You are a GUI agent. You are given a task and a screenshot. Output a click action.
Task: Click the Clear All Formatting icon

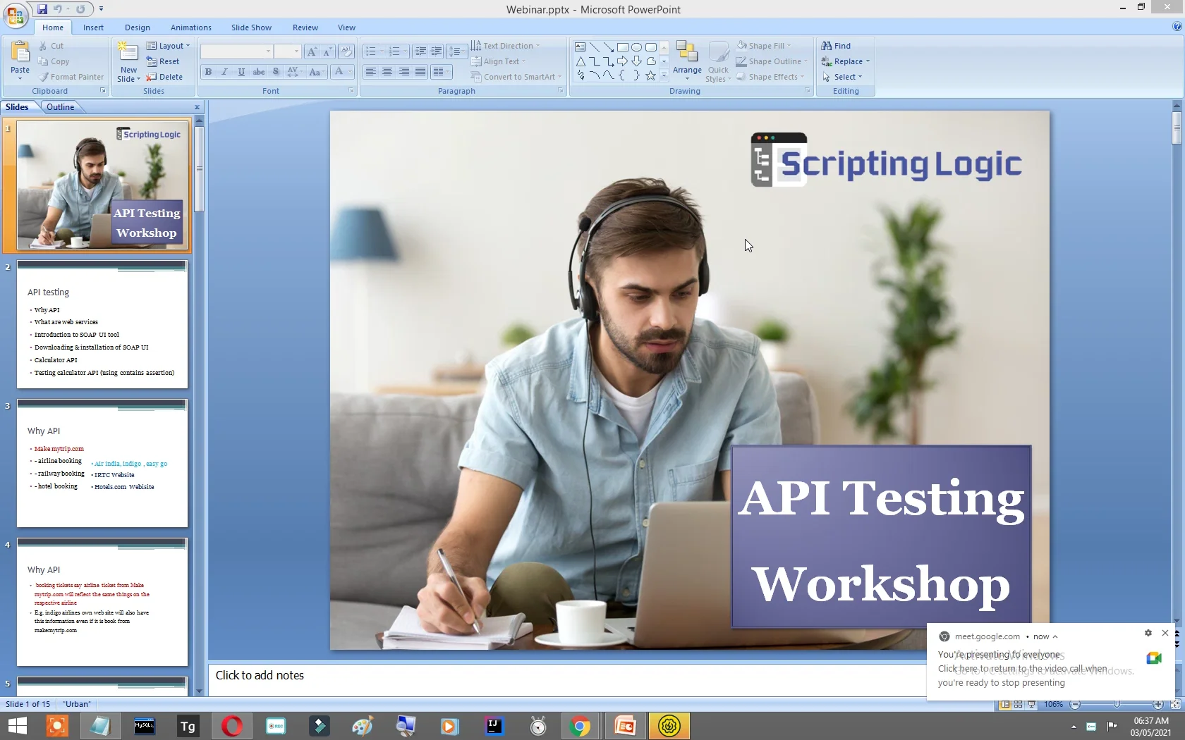(346, 51)
